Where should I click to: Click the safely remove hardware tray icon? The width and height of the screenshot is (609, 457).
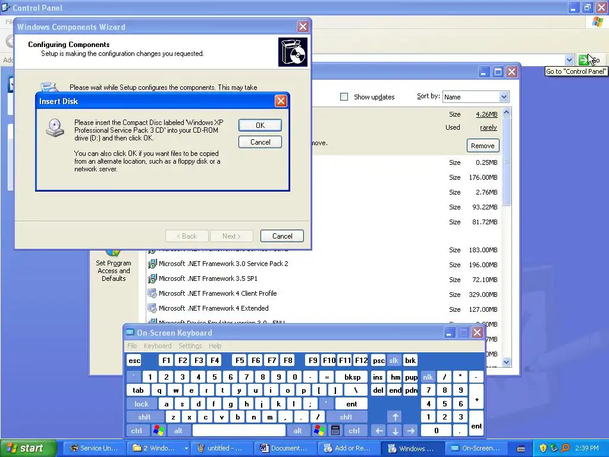point(554,448)
